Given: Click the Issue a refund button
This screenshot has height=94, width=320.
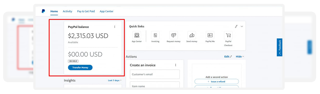Looking at the screenshot, I should (x=217, y=82).
